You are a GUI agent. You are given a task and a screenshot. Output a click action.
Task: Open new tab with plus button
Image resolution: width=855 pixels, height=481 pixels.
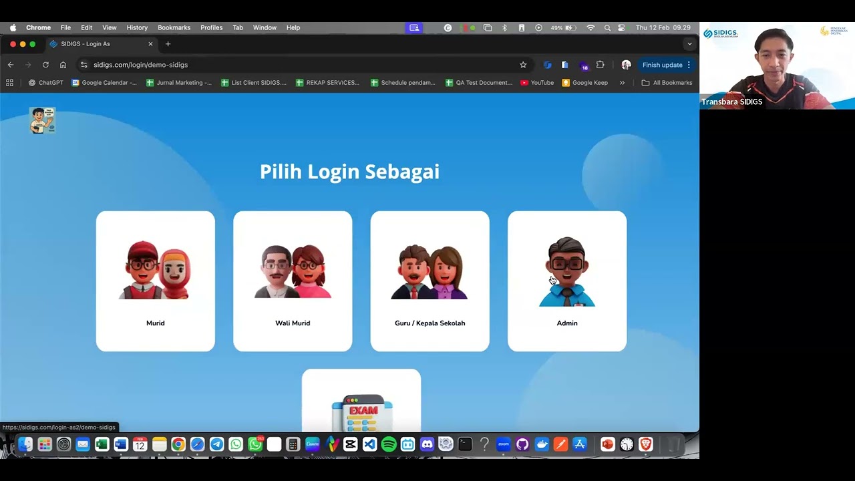click(x=168, y=44)
